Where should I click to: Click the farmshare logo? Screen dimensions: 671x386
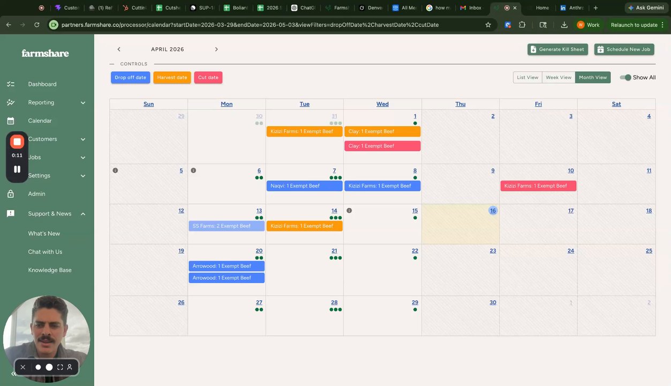(45, 53)
